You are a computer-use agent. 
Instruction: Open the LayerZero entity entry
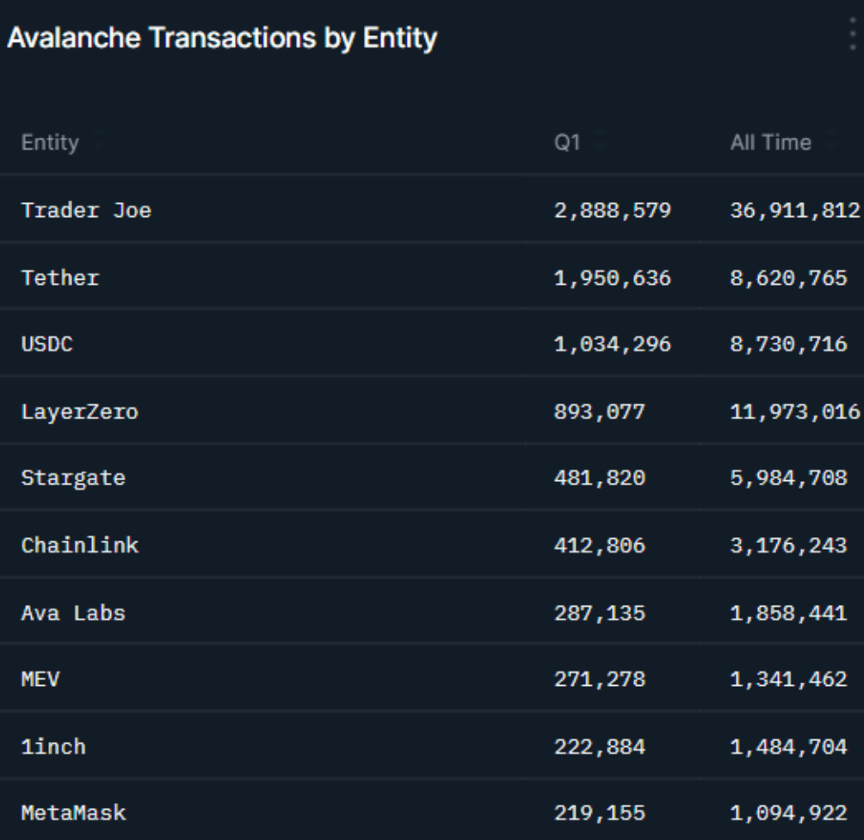point(79,411)
